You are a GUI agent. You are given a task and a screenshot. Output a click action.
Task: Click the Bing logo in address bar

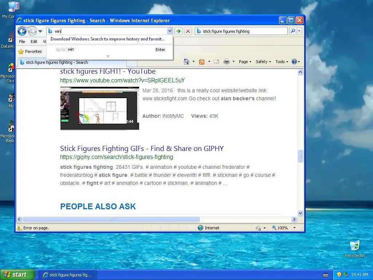click(x=50, y=31)
